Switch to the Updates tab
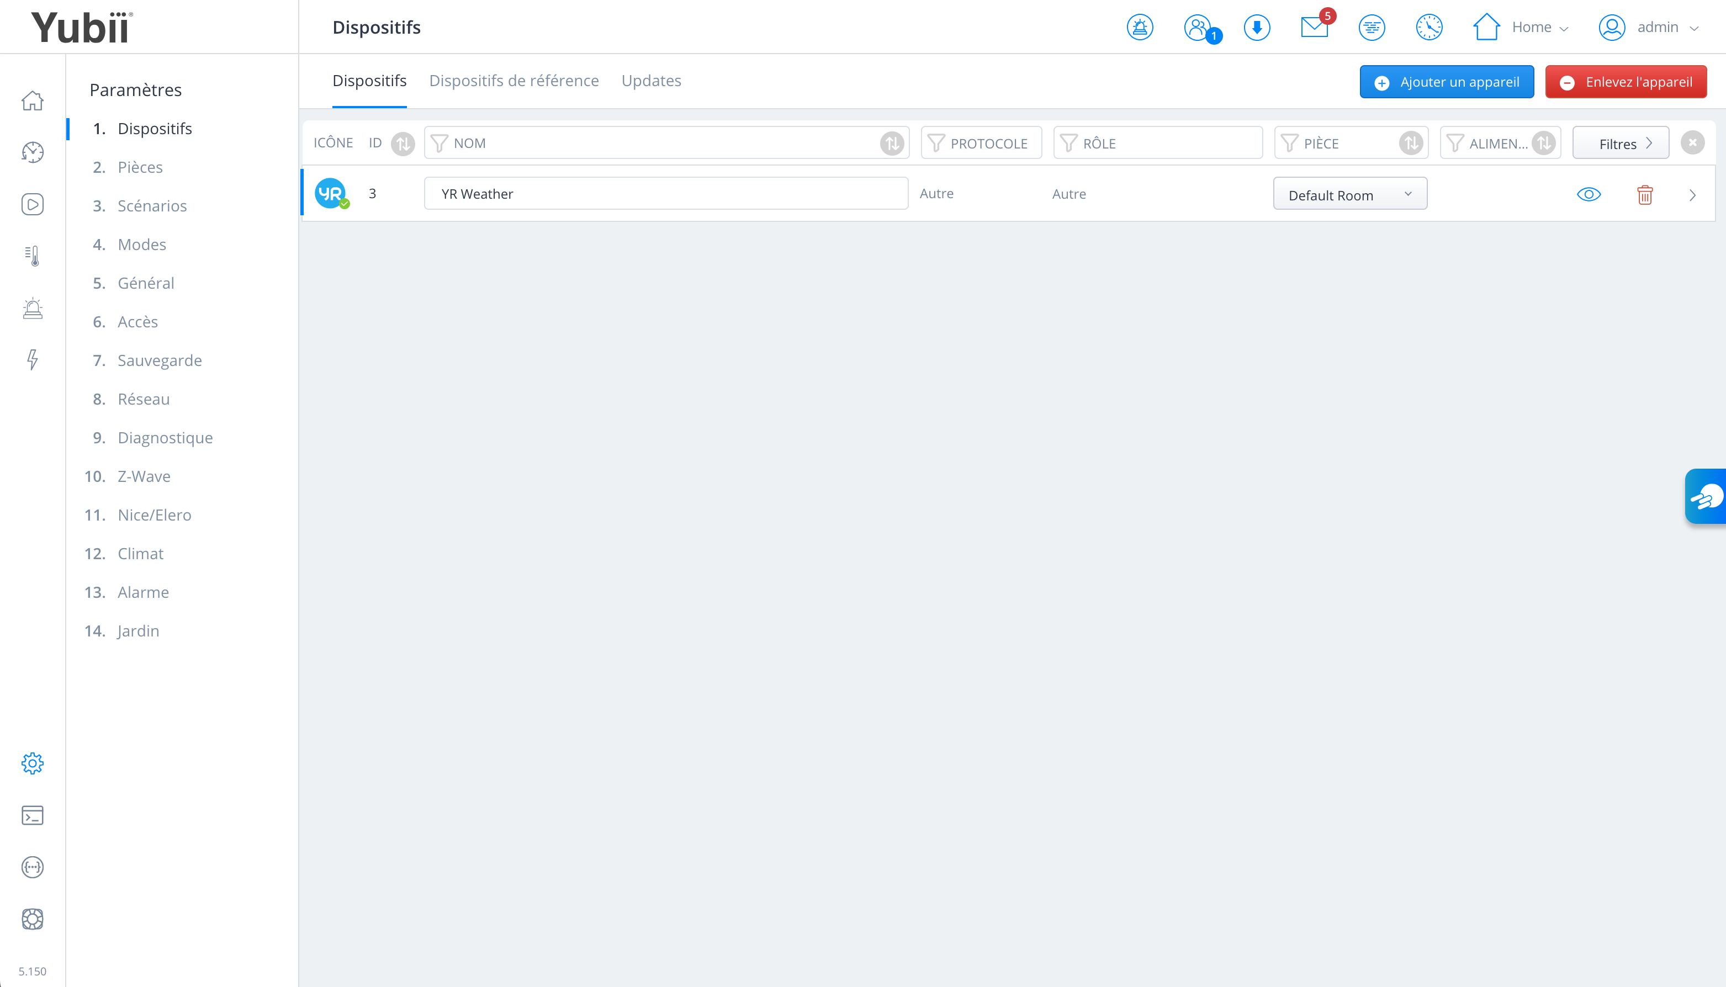Image resolution: width=1726 pixels, height=987 pixels. click(x=652, y=81)
